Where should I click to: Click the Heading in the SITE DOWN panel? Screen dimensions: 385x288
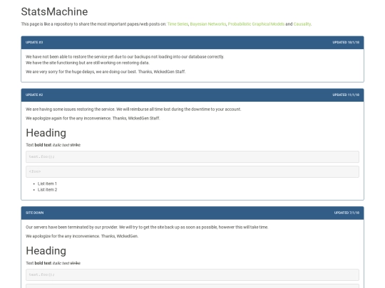pos(46,251)
